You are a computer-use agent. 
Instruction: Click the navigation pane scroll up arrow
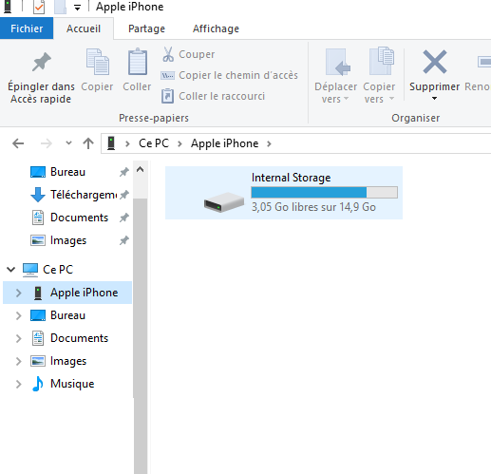coord(140,170)
